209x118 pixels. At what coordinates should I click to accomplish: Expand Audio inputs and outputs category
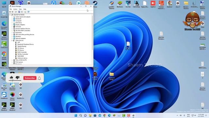click(x=12, y=17)
